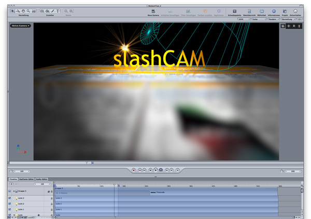Toggle Gruppe 3 visibility checkbox
The image size is (311, 219).
[x=9, y=191]
